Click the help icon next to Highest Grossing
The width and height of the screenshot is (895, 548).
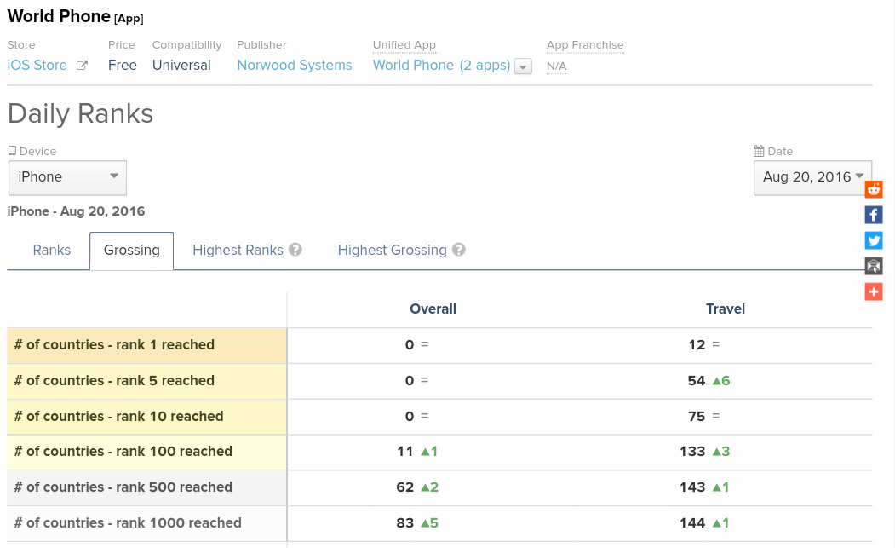[459, 250]
